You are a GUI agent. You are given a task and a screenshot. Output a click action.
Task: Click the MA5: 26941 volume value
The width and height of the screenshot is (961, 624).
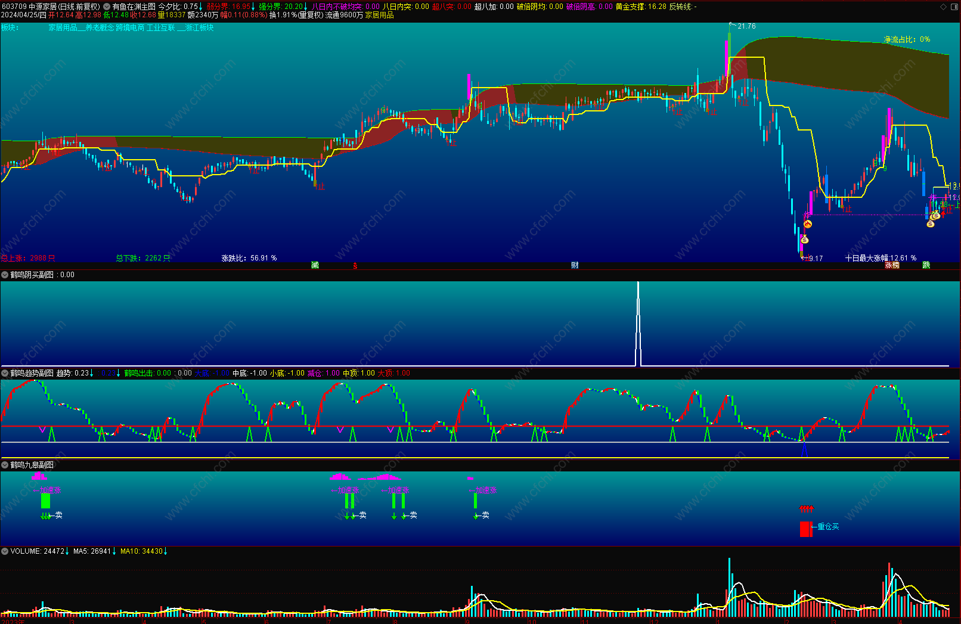pyautogui.click(x=92, y=551)
